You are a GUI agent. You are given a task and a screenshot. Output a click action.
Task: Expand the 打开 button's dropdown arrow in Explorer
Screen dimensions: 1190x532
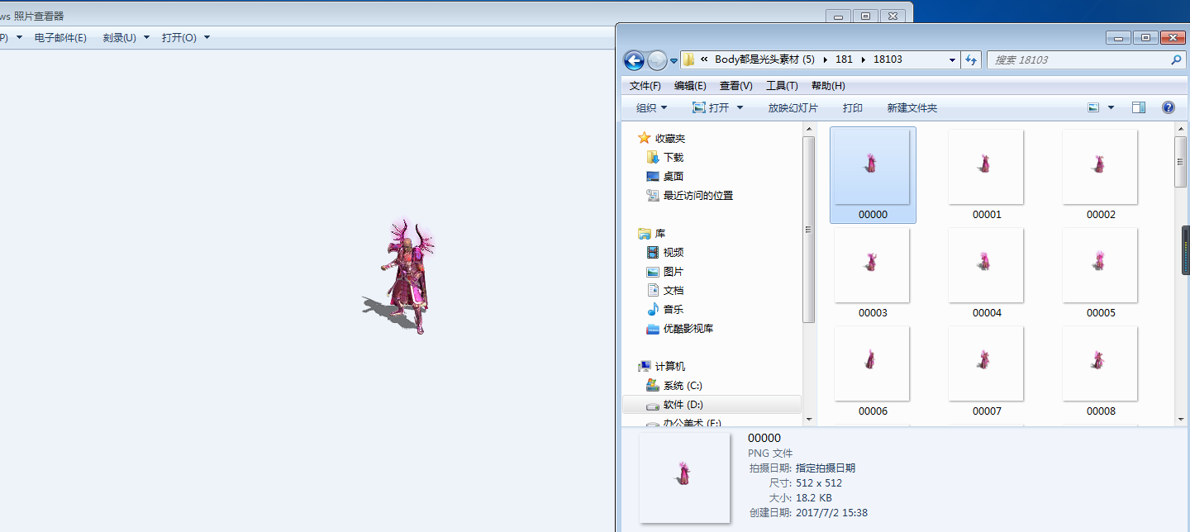[740, 108]
